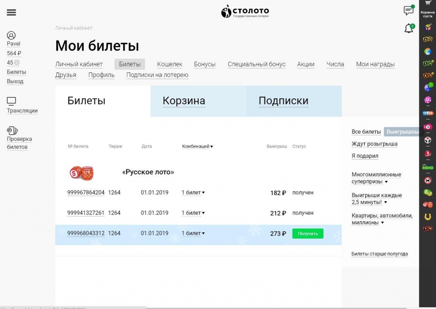Open the 6 из 45 lottery icon
This screenshot has width=436, height=309.
point(428,39)
